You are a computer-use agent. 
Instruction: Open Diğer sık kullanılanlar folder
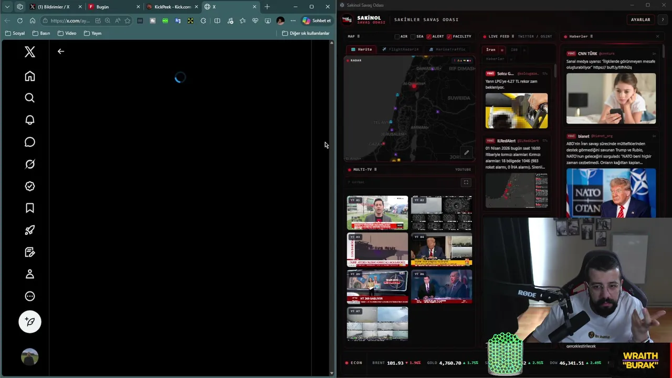click(x=306, y=33)
